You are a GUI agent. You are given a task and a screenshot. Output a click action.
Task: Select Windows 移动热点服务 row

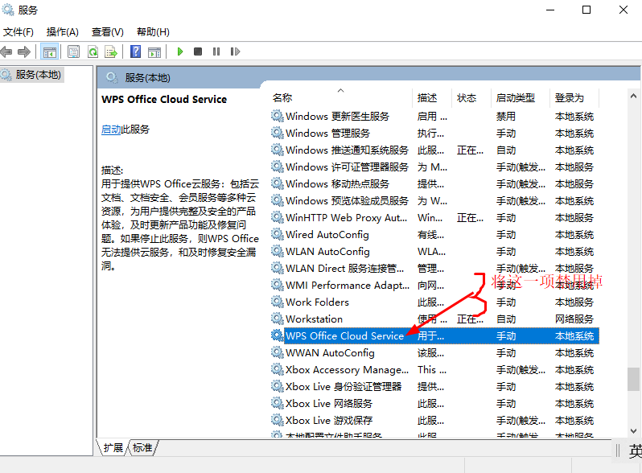coord(434,184)
